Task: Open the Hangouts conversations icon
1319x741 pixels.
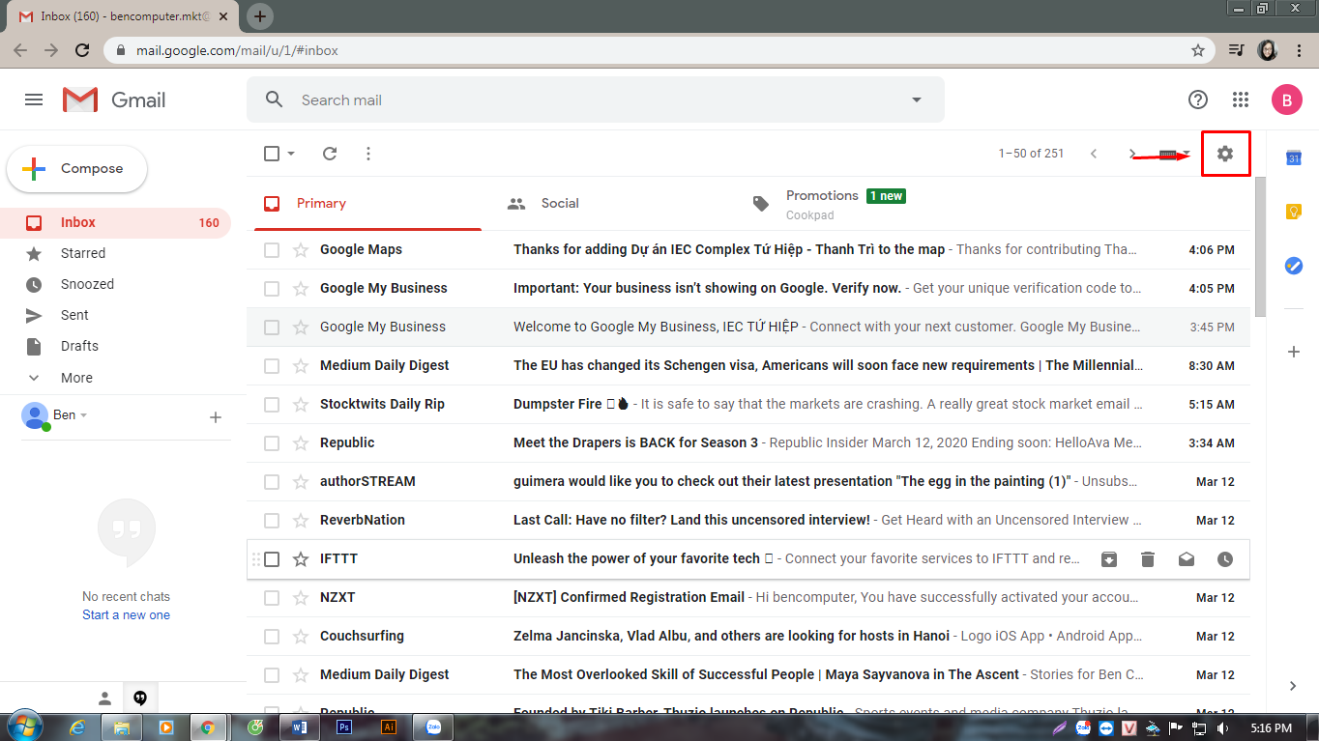Action: point(140,698)
